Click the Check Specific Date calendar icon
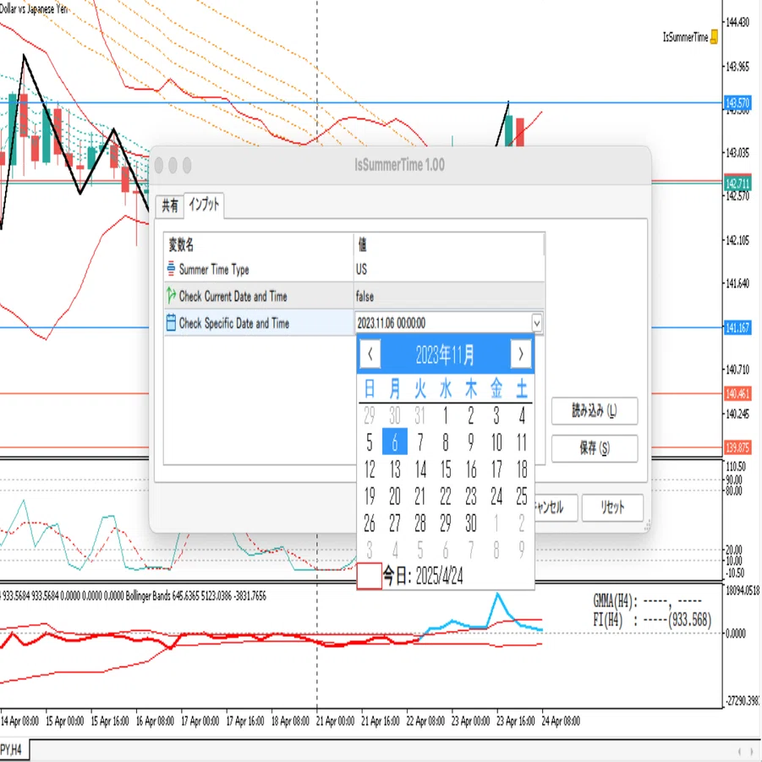 [x=171, y=323]
